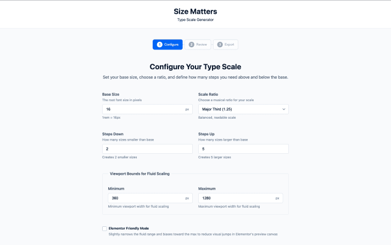Image resolution: width=391 pixels, height=245 pixels.
Task: Enable Elementor Friendly Mode checkbox
Action: [104, 229]
